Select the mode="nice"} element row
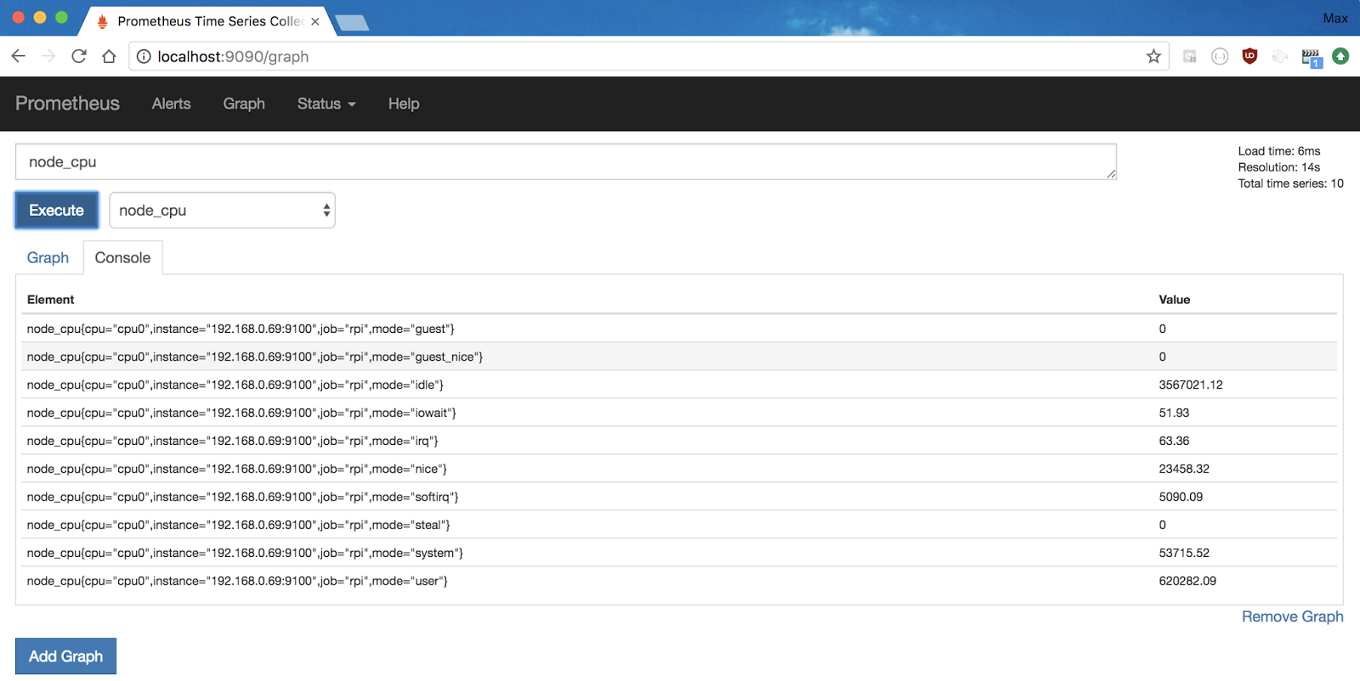Image resolution: width=1360 pixels, height=681 pixels. [679, 469]
